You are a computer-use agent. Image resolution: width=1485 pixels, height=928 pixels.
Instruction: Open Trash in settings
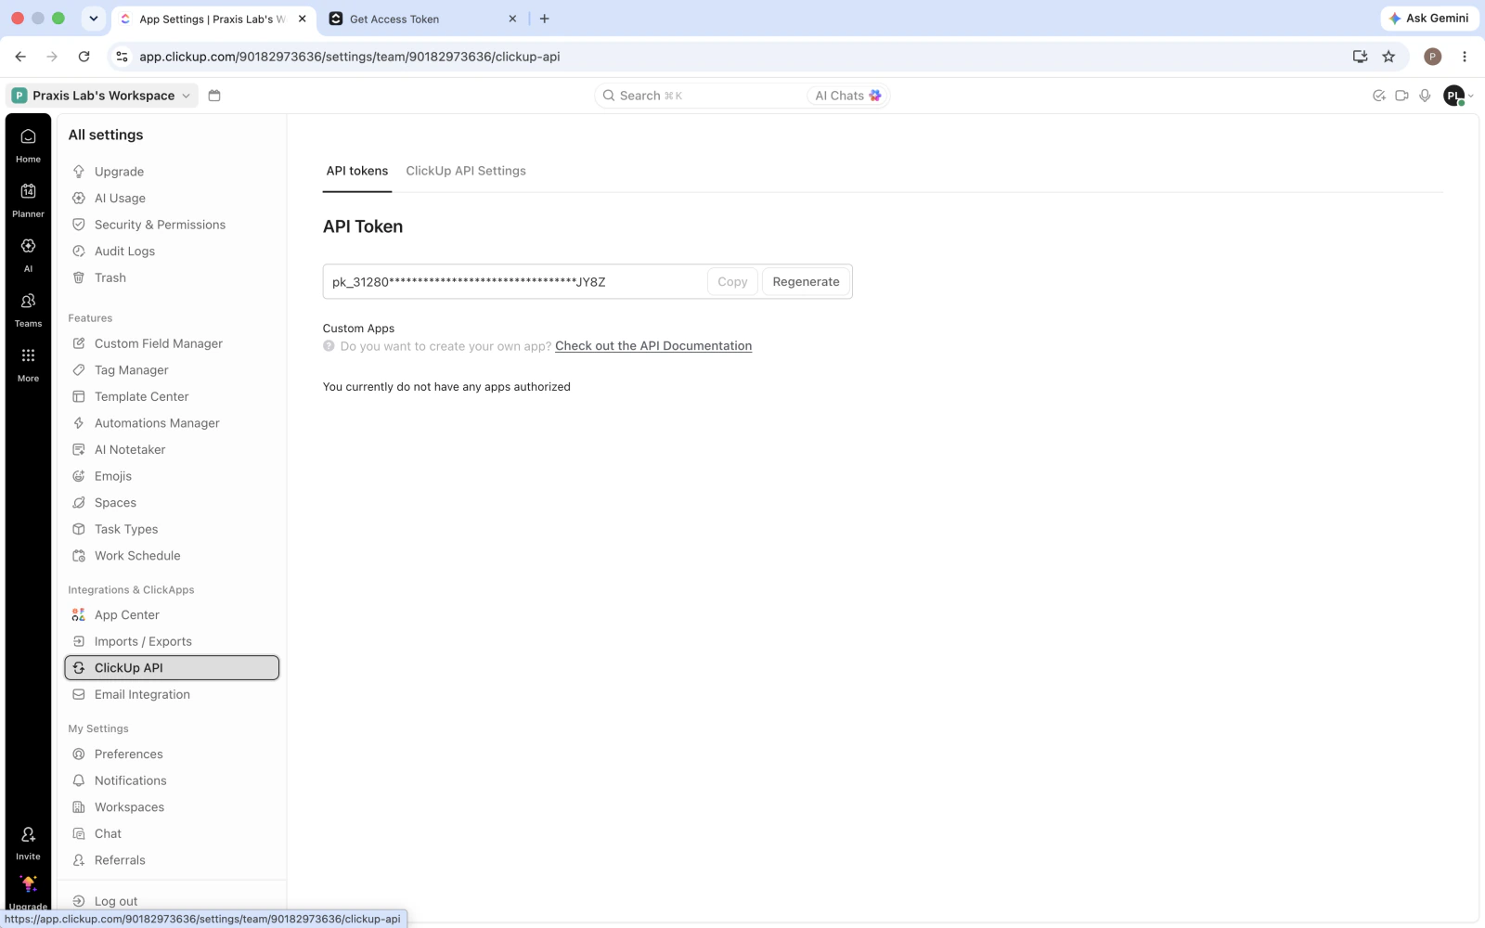(171, 277)
